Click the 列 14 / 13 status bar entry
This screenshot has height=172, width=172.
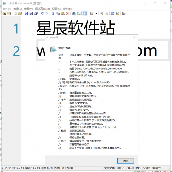point(18,168)
